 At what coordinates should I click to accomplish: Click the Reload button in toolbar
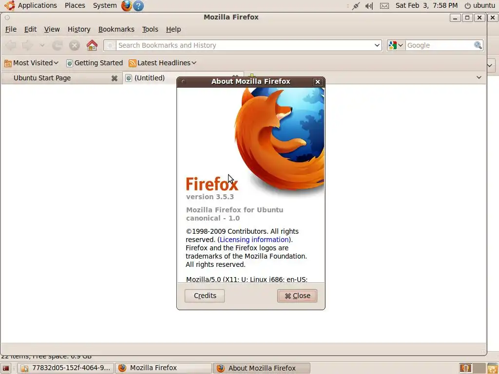point(58,45)
